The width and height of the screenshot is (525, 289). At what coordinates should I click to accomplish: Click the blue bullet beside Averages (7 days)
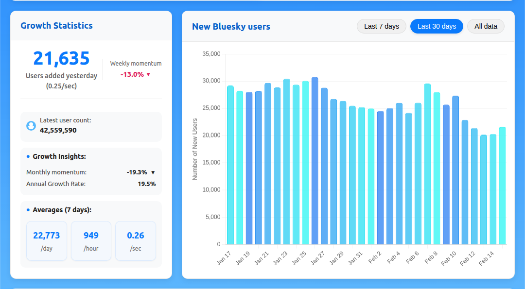(28, 210)
